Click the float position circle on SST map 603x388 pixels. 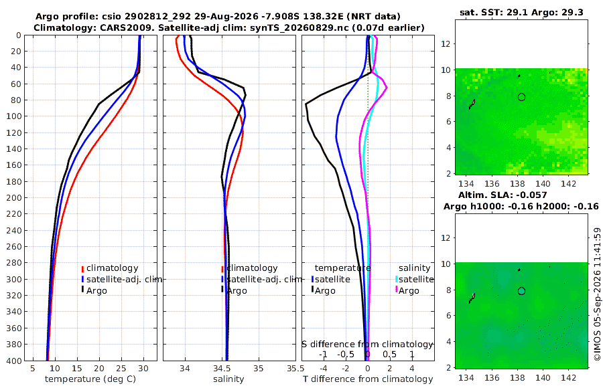click(521, 97)
